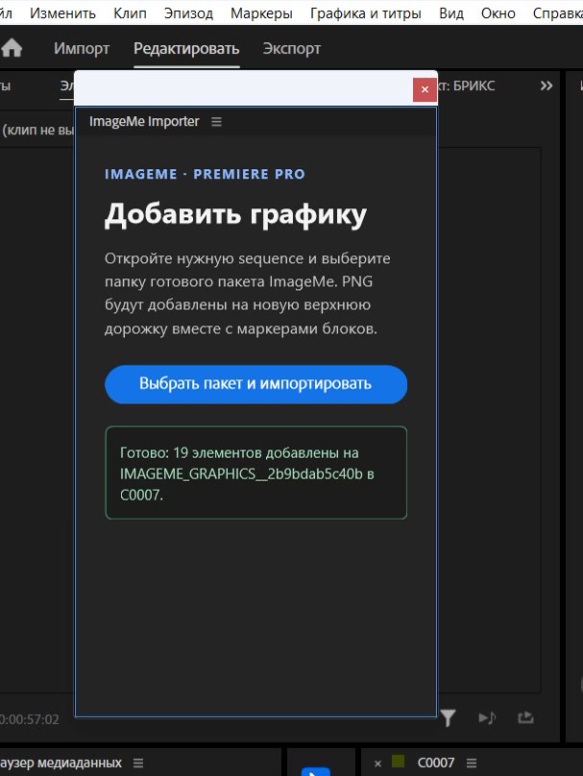The image size is (583, 776).
Task: Switch to the Экспорт workspace tab
Action: click(x=292, y=48)
